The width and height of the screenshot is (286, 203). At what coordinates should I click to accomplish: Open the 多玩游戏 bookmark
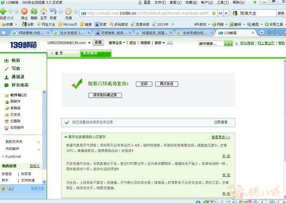pos(119,24)
